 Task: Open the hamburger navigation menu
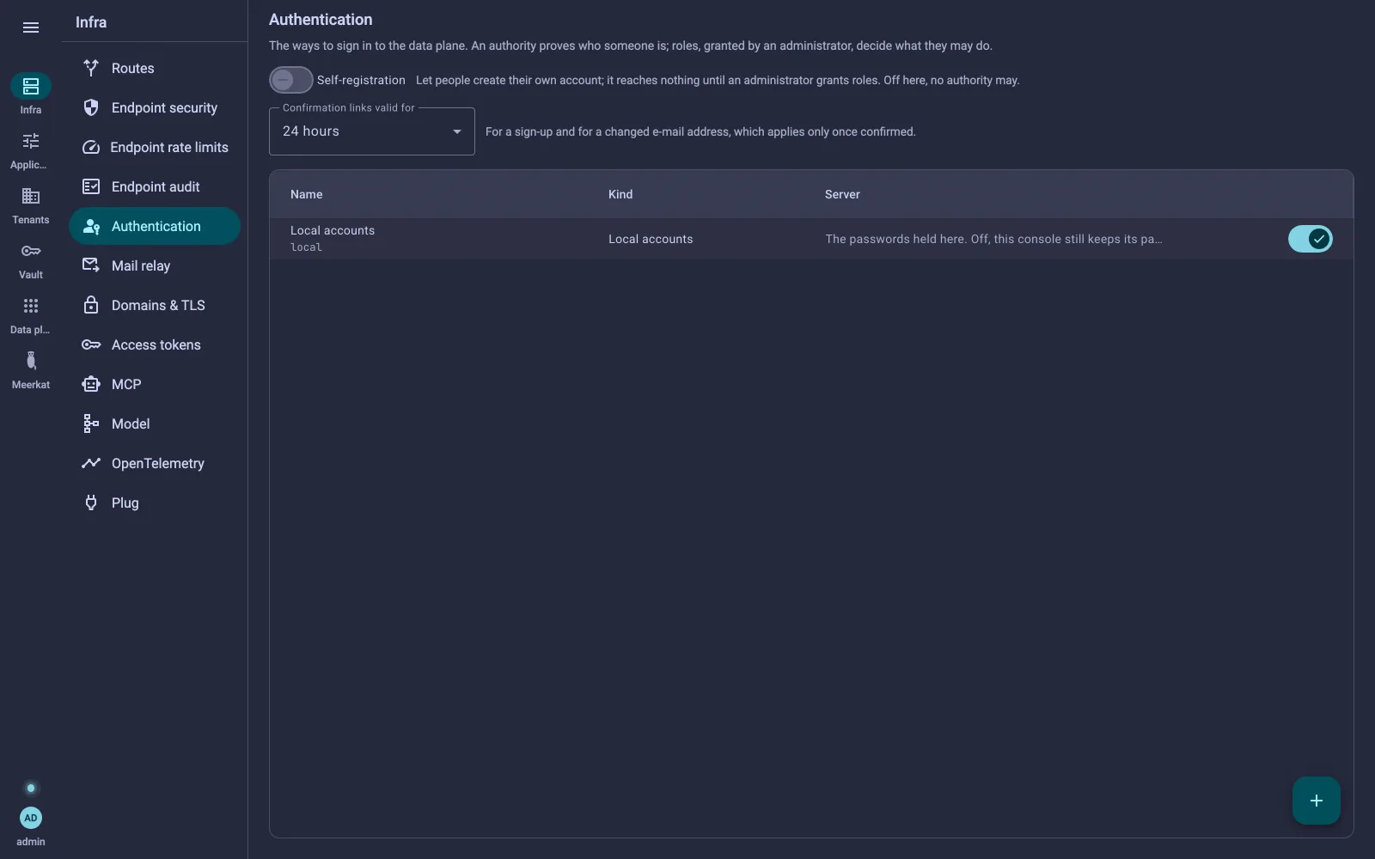(x=31, y=27)
